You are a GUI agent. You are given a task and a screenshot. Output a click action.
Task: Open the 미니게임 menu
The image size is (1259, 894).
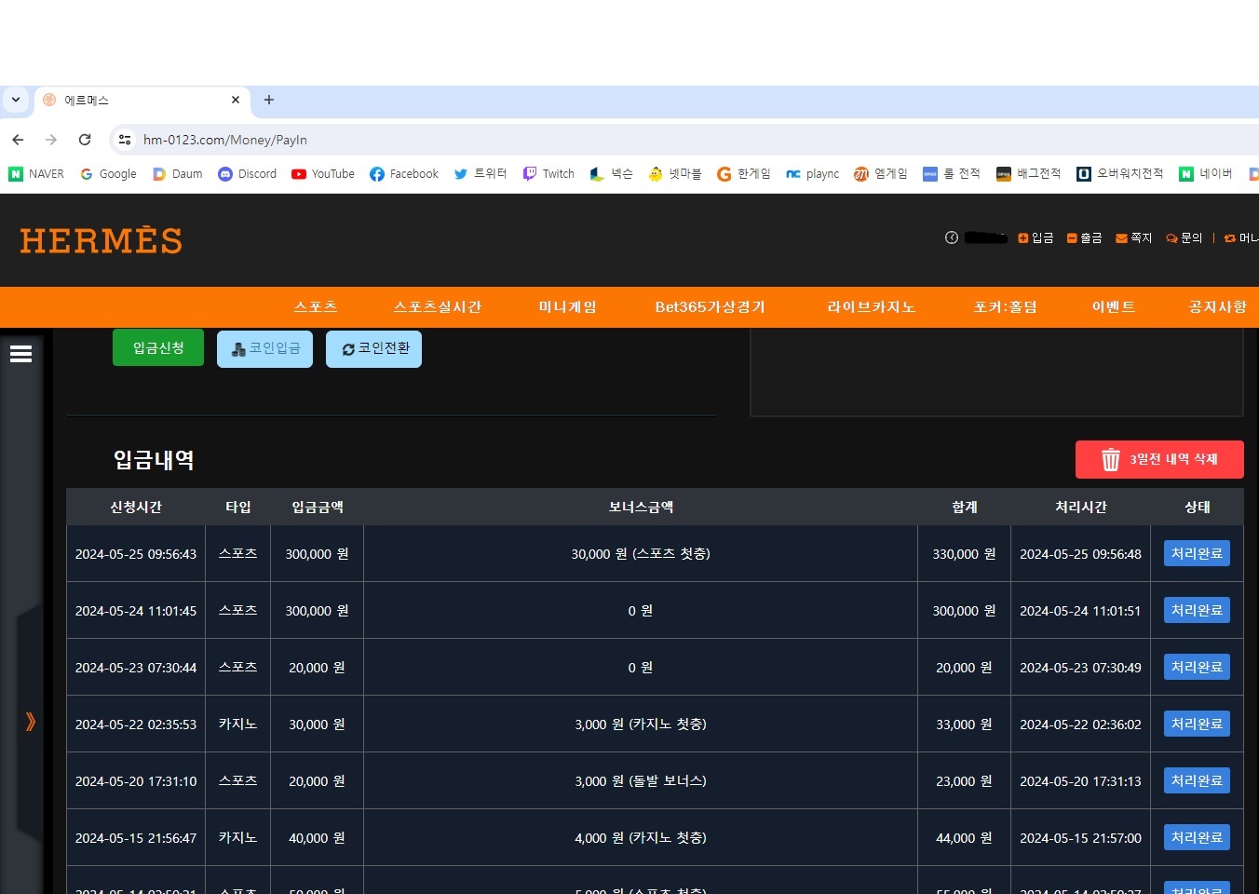(568, 307)
